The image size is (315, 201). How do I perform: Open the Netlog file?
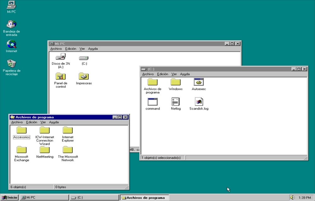[x=175, y=102]
